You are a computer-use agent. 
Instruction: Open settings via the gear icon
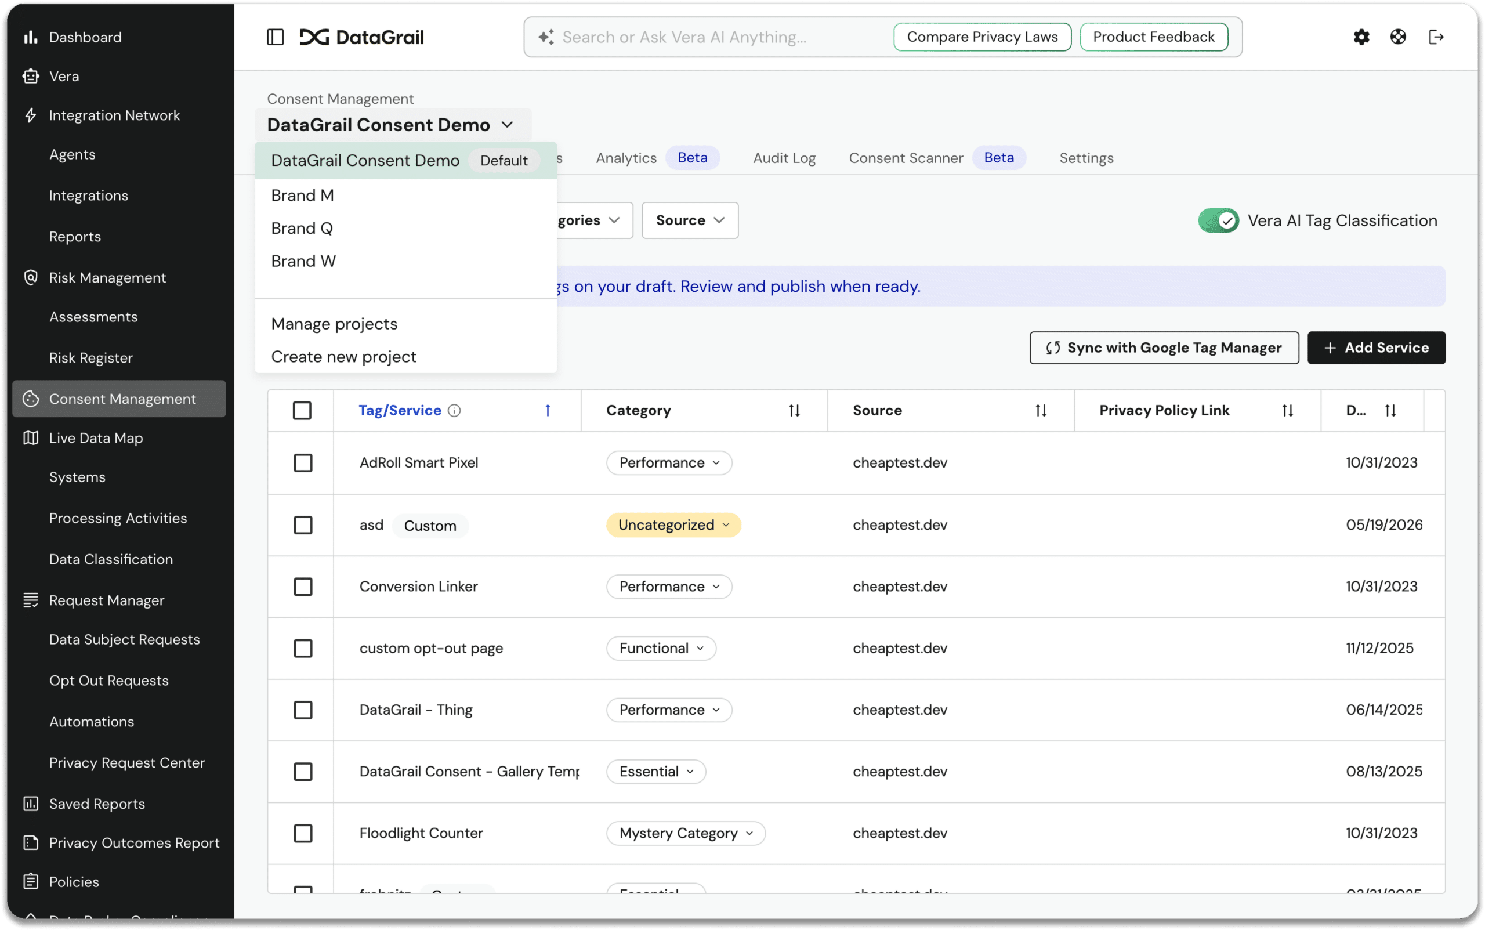pyautogui.click(x=1361, y=37)
